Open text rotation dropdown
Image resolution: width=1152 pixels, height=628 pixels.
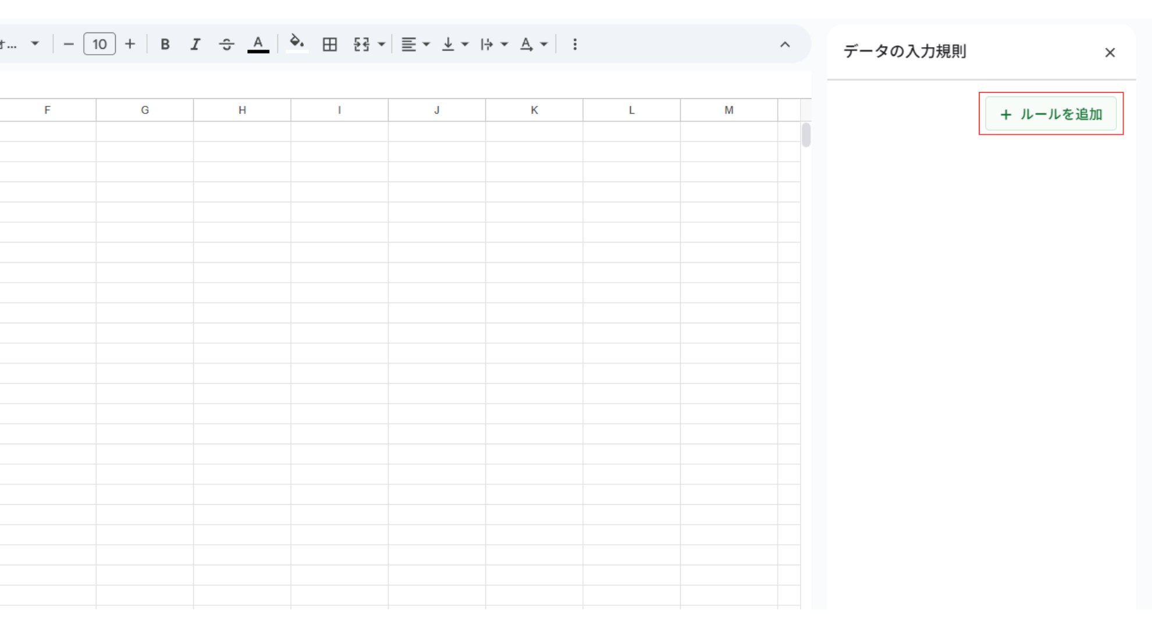click(x=534, y=44)
